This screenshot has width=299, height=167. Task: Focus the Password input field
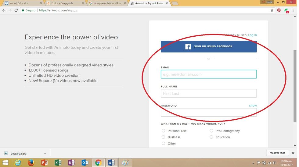(x=209, y=112)
